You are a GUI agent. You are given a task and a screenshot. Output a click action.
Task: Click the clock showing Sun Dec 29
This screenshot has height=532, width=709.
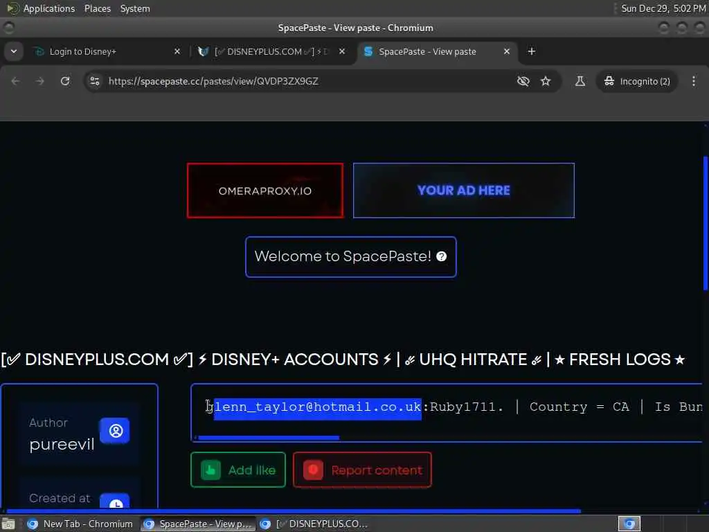click(663, 8)
